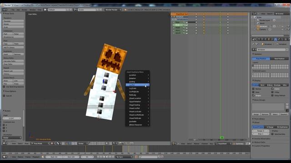Toggle selectability arrow for Armature in outliner

click(x=286, y=26)
